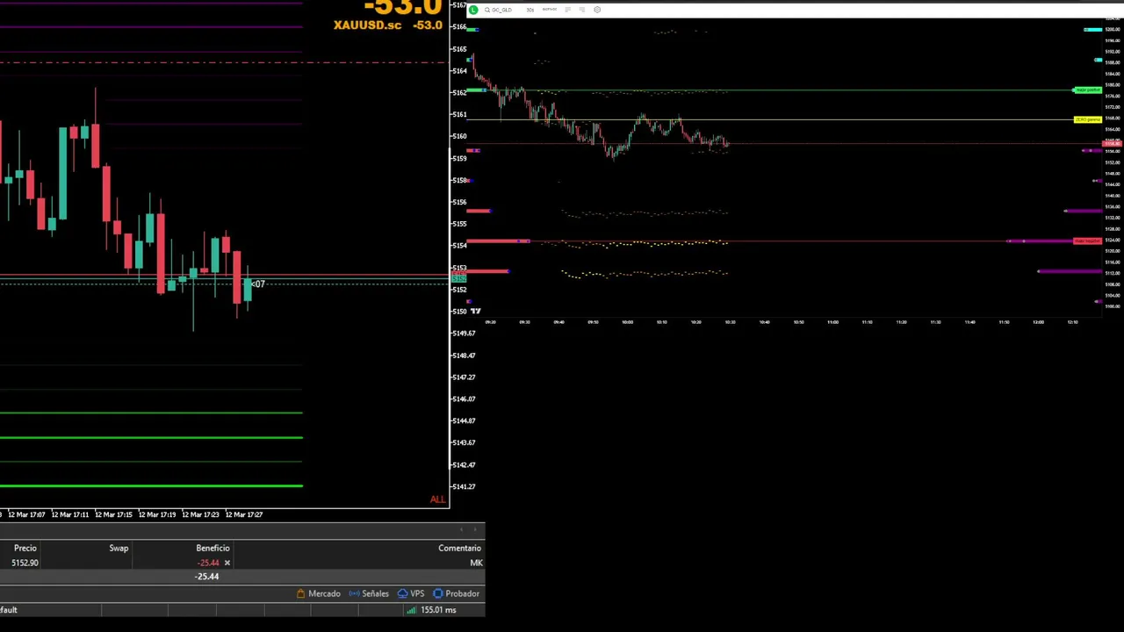Click the -25.44 total profit value
This screenshot has width=1124, height=632.
coord(207,577)
